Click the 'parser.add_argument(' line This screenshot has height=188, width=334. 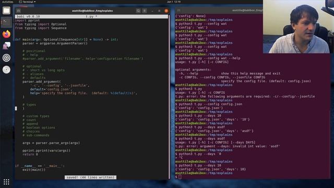pos(42,81)
